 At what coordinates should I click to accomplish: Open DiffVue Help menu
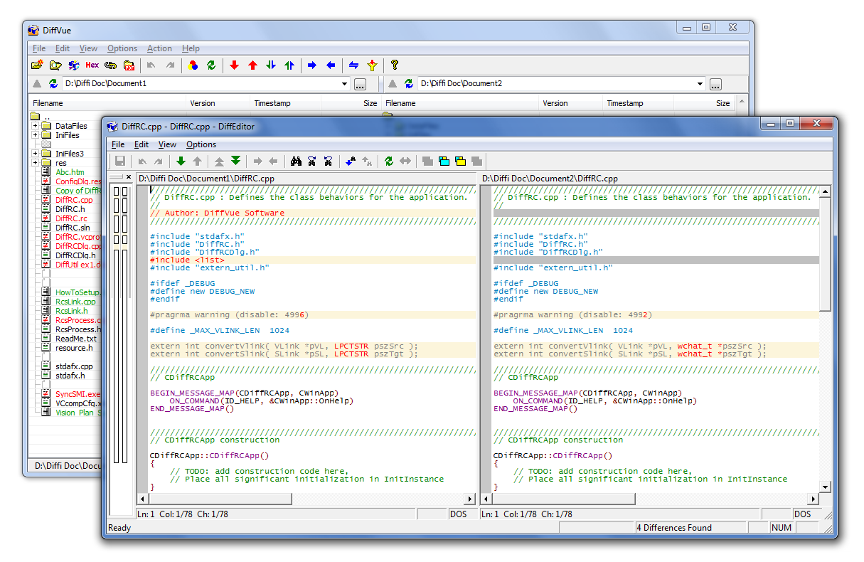coord(191,48)
